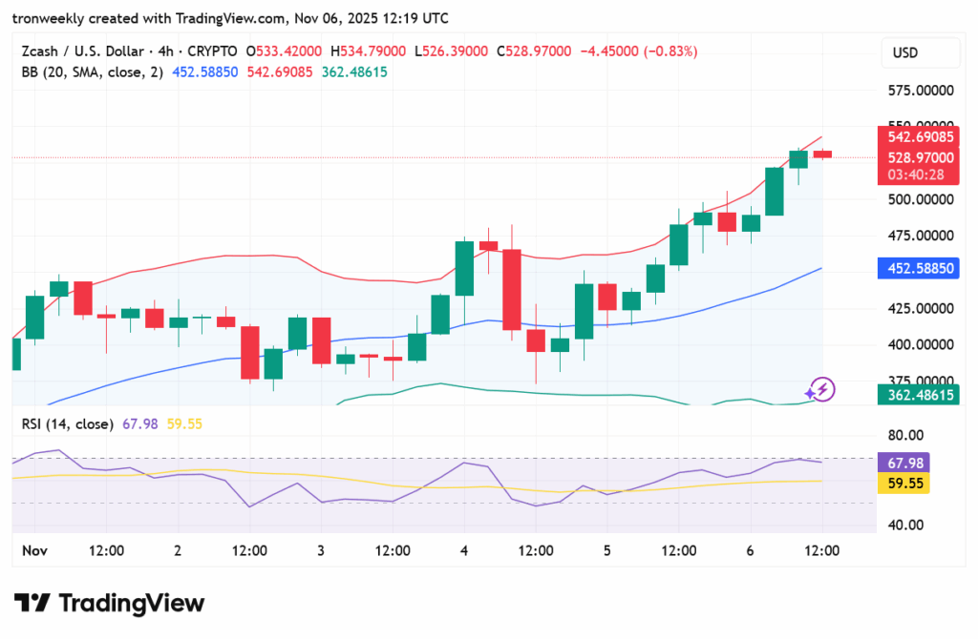Click the yellow 59.55 RSI average tag
This screenshot has height=639, width=978.
tap(903, 484)
